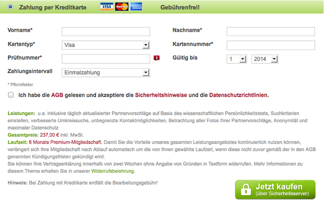Image resolution: width=324 pixels, height=207 pixels.
Task: Click the American Express logo
Action: (136, 6)
